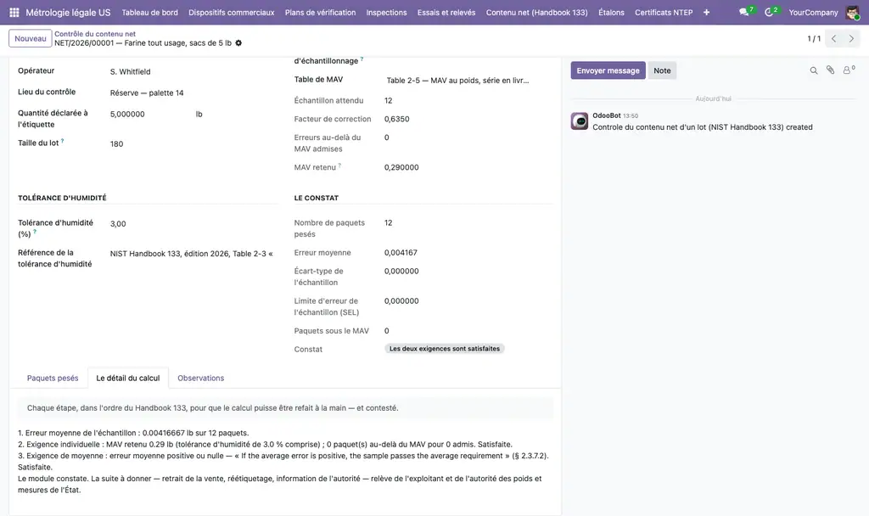Click calculation step 1 erreur moyenne line
Image resolution: width=869 pixels, height=516 pixels.
(x=133, y=433)
